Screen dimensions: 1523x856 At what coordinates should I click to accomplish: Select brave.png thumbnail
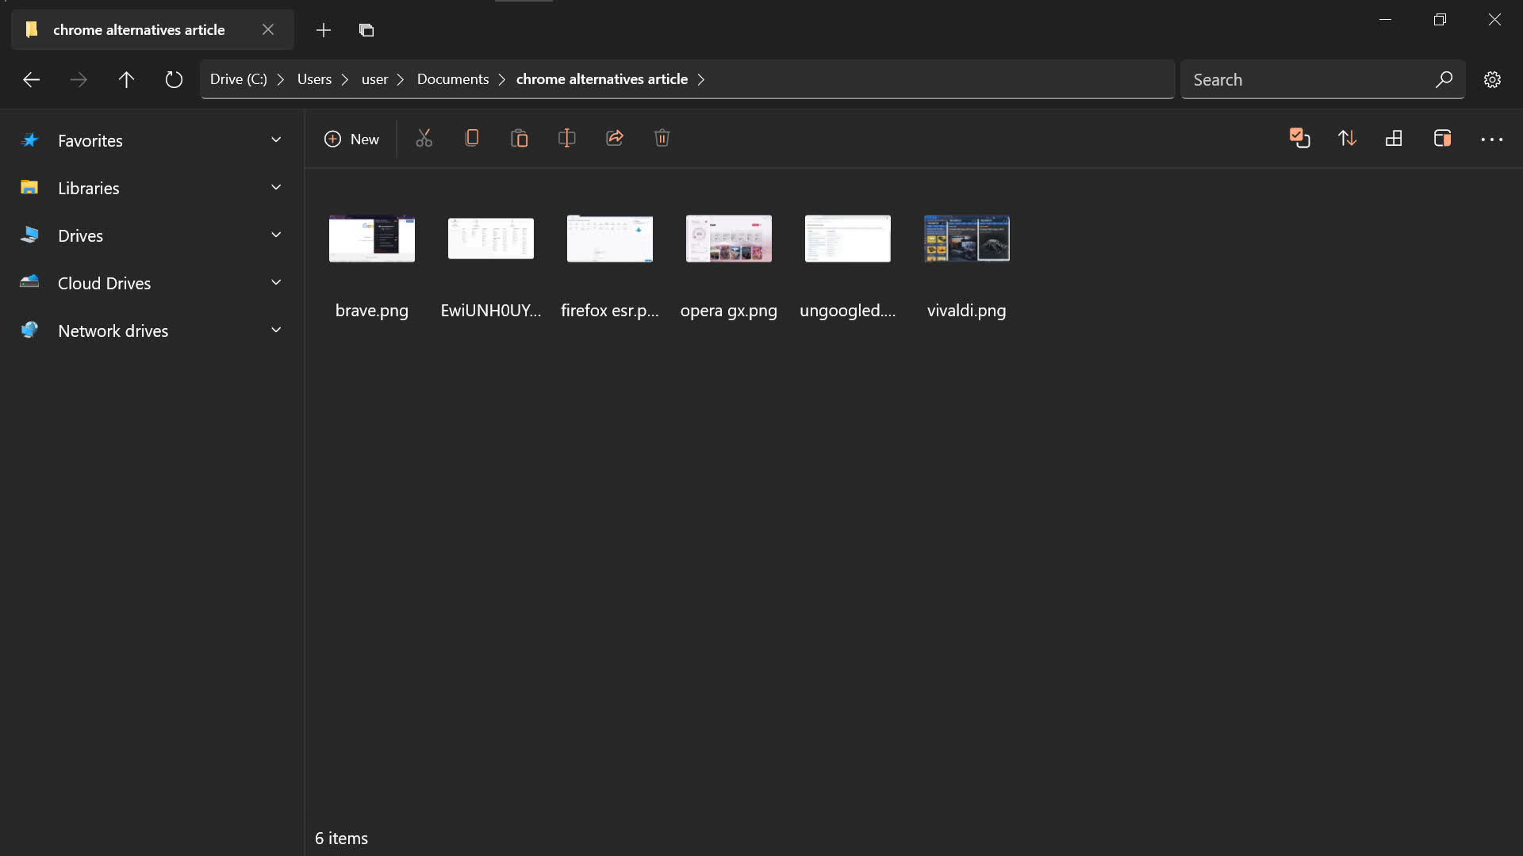coord(372,239)
